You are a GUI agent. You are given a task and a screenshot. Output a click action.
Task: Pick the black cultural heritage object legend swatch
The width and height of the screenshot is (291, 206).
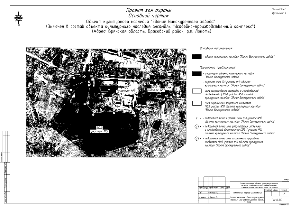pyautogui.click(x=196, y=57)
